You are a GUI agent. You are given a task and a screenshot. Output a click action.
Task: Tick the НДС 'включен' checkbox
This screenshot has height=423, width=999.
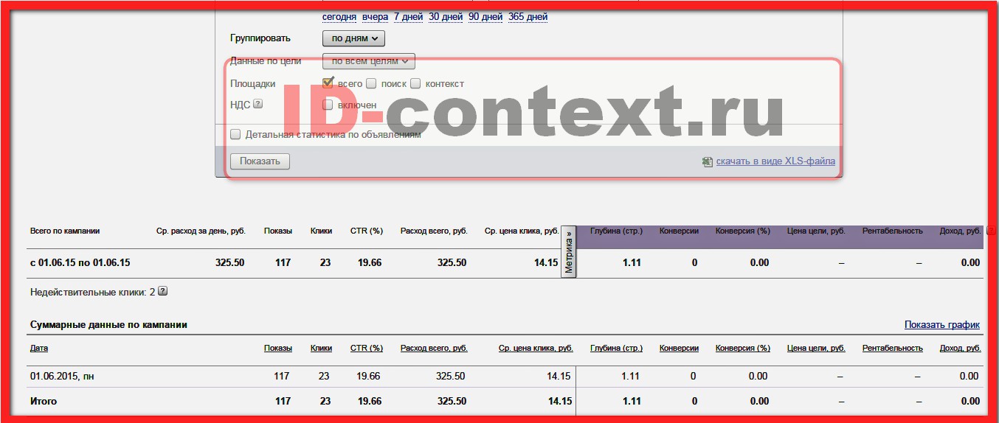[x=328, y=105]
